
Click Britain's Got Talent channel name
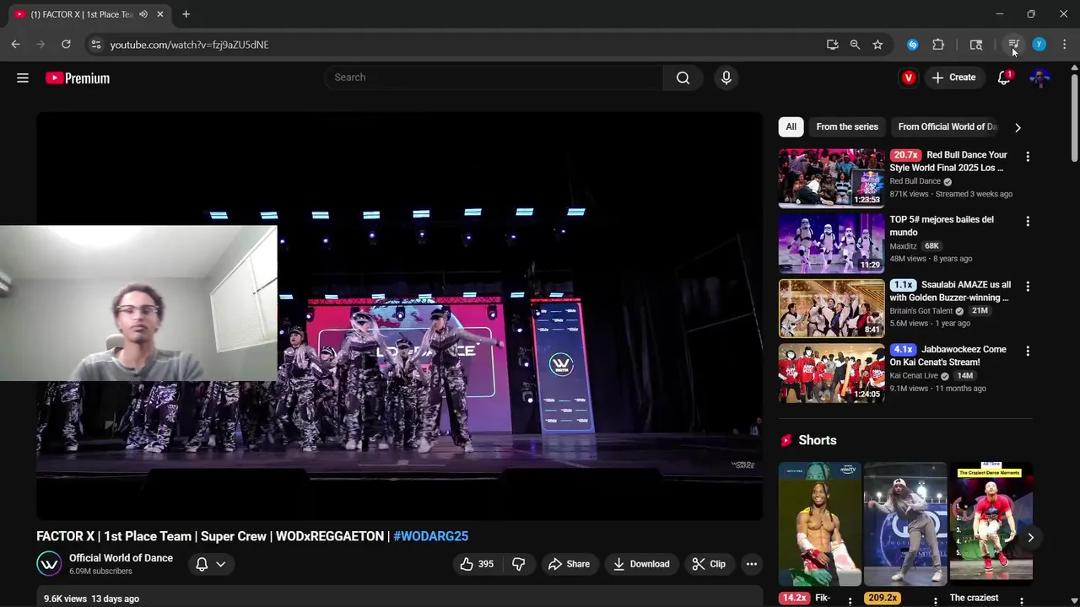coord(921,311)
